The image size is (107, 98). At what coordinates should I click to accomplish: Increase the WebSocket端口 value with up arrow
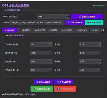(x=68, y=16)
